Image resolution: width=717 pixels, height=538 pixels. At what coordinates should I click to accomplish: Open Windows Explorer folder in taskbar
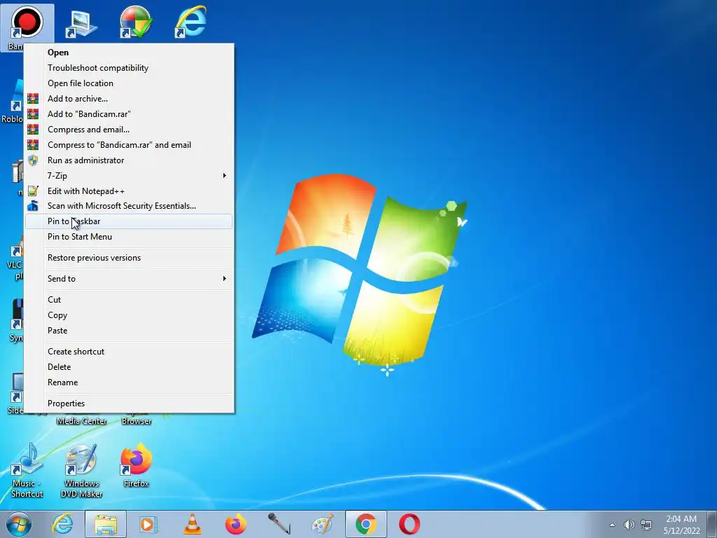[x=106, y=524]
